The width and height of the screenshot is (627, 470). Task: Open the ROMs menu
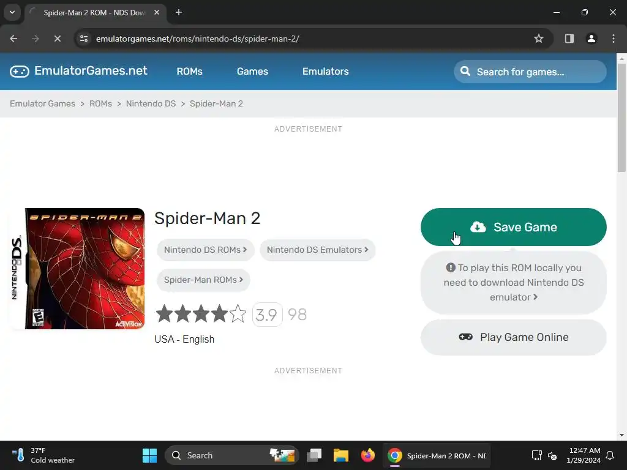(x=190, y=71)
